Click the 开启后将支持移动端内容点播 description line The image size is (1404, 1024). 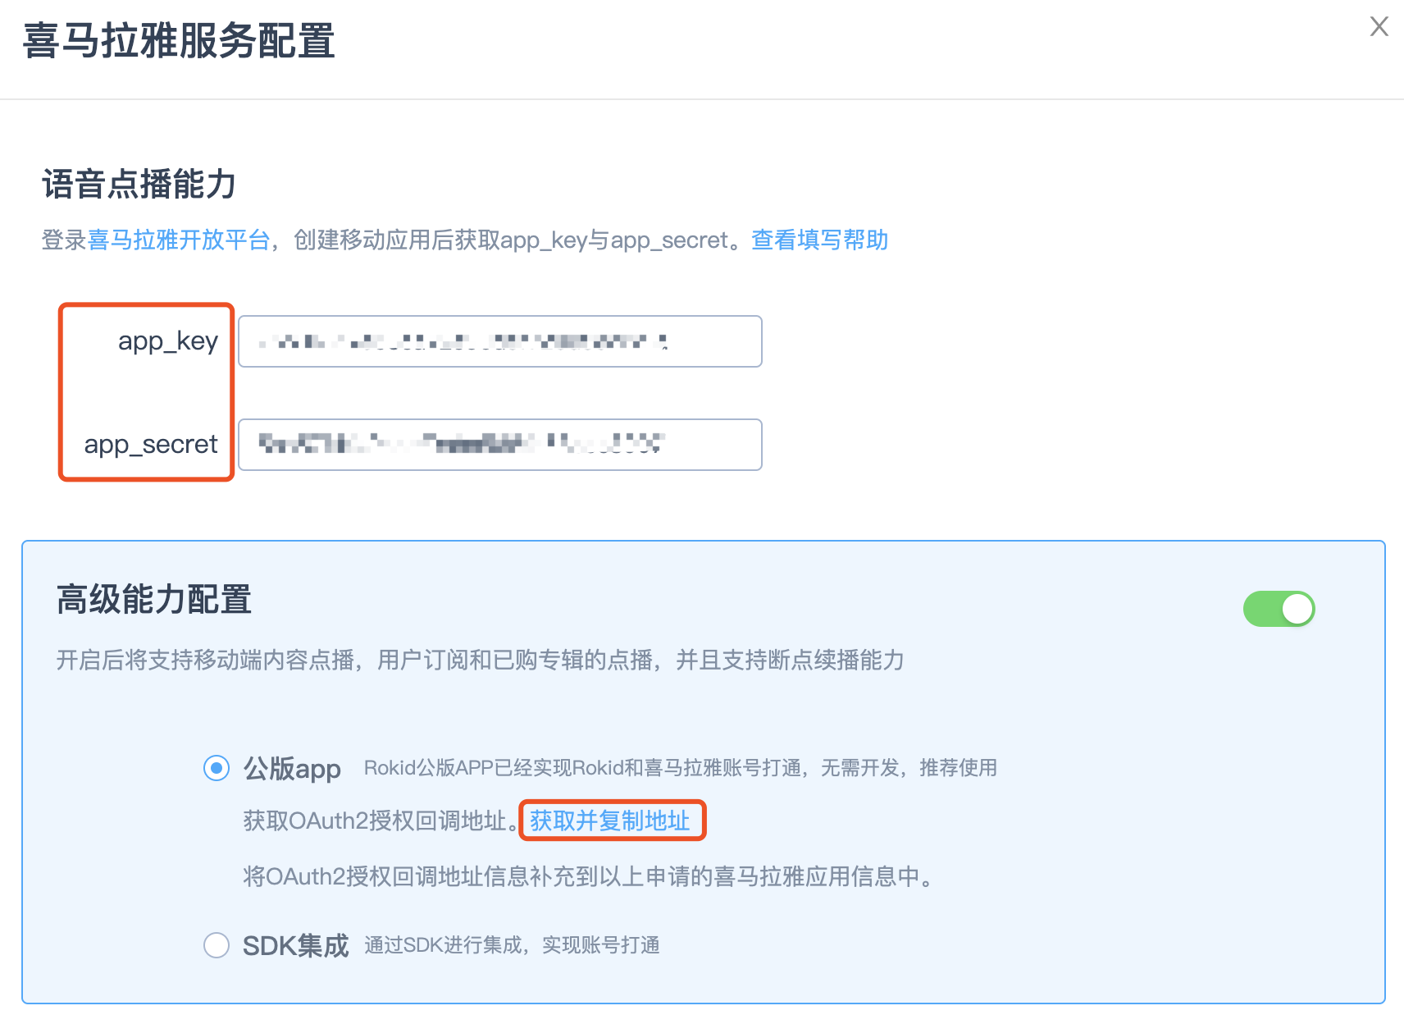click(x=481, y=660)
